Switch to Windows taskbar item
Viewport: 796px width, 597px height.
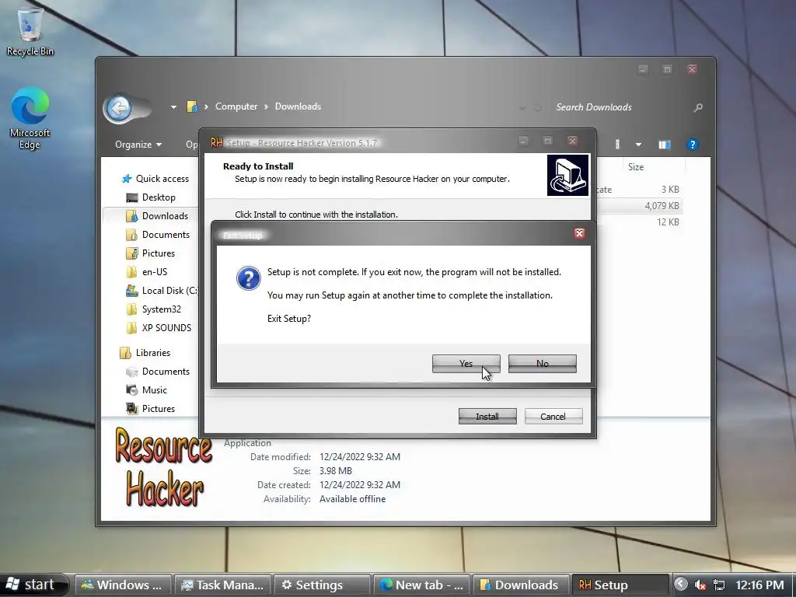point(122,585)
